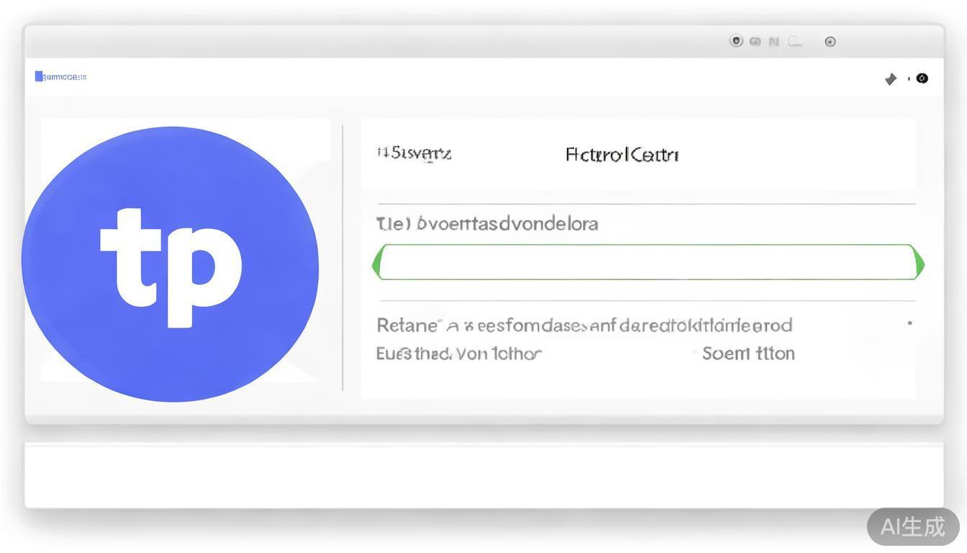This screenshot has height=553, width=967.
Task: Click the rectangular window icon in title bar
Action: [x=795, y=42]
